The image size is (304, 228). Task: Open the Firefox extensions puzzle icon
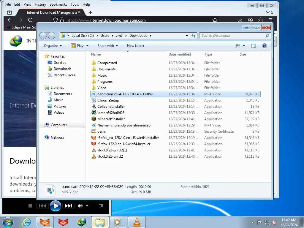coord(260,20)
